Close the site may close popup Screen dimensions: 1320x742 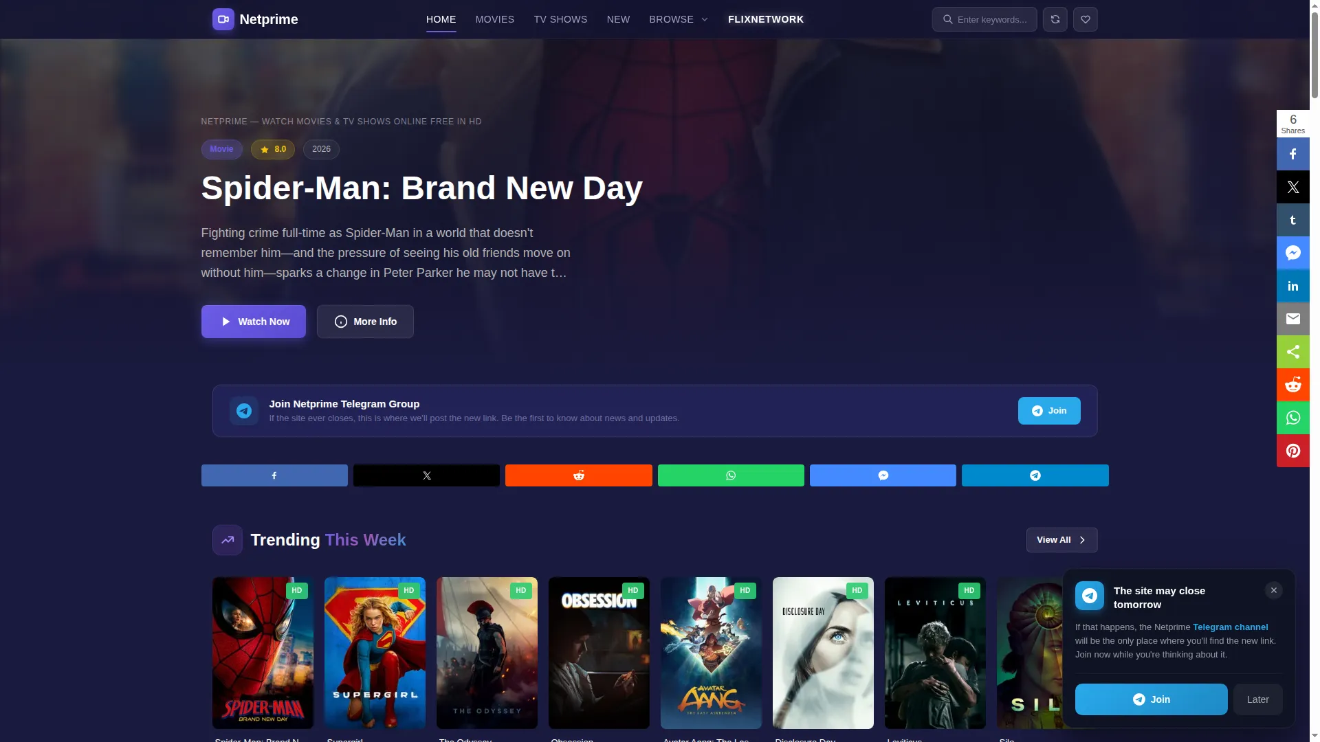point(1273,590)
